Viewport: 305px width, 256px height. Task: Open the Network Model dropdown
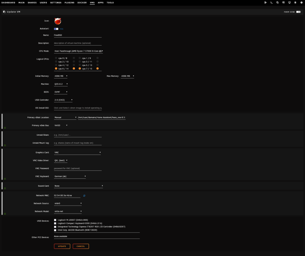(x=68, y=211)
